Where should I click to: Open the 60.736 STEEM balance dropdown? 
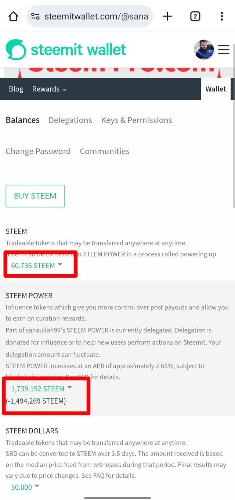[37, 265]
